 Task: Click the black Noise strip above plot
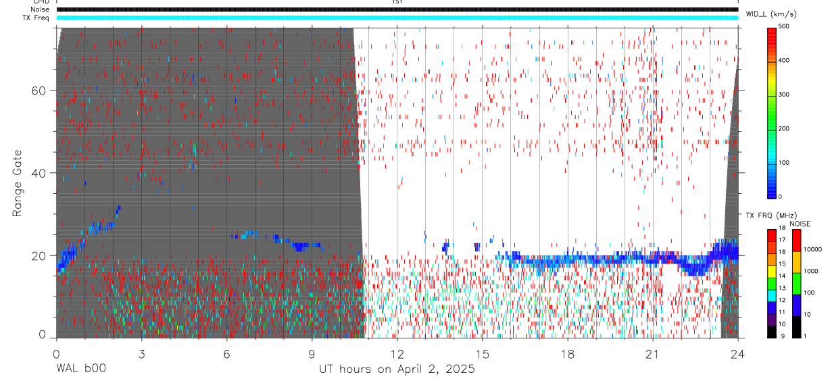(x=397, y=9)
